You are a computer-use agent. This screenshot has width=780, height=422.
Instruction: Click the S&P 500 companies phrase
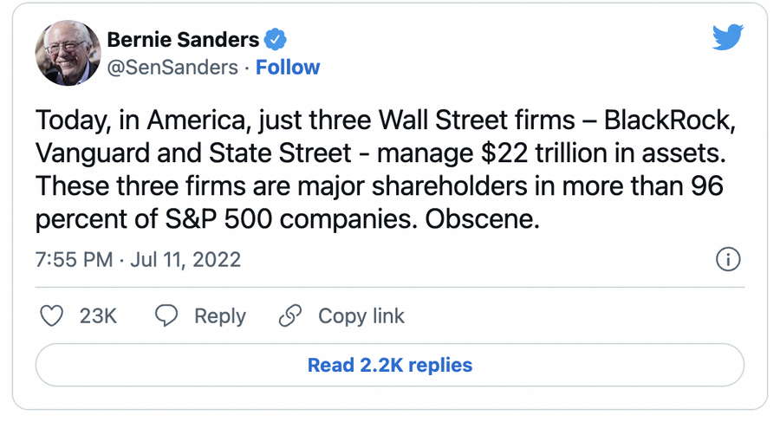(x=290, y=219)
